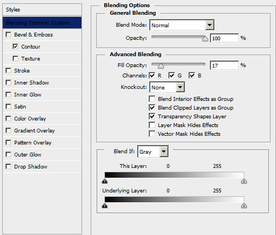Image resolution: width=276 pixels, height=235 pixels.
Task: Open the Knockout dropdown
Action: click(167, 87)
